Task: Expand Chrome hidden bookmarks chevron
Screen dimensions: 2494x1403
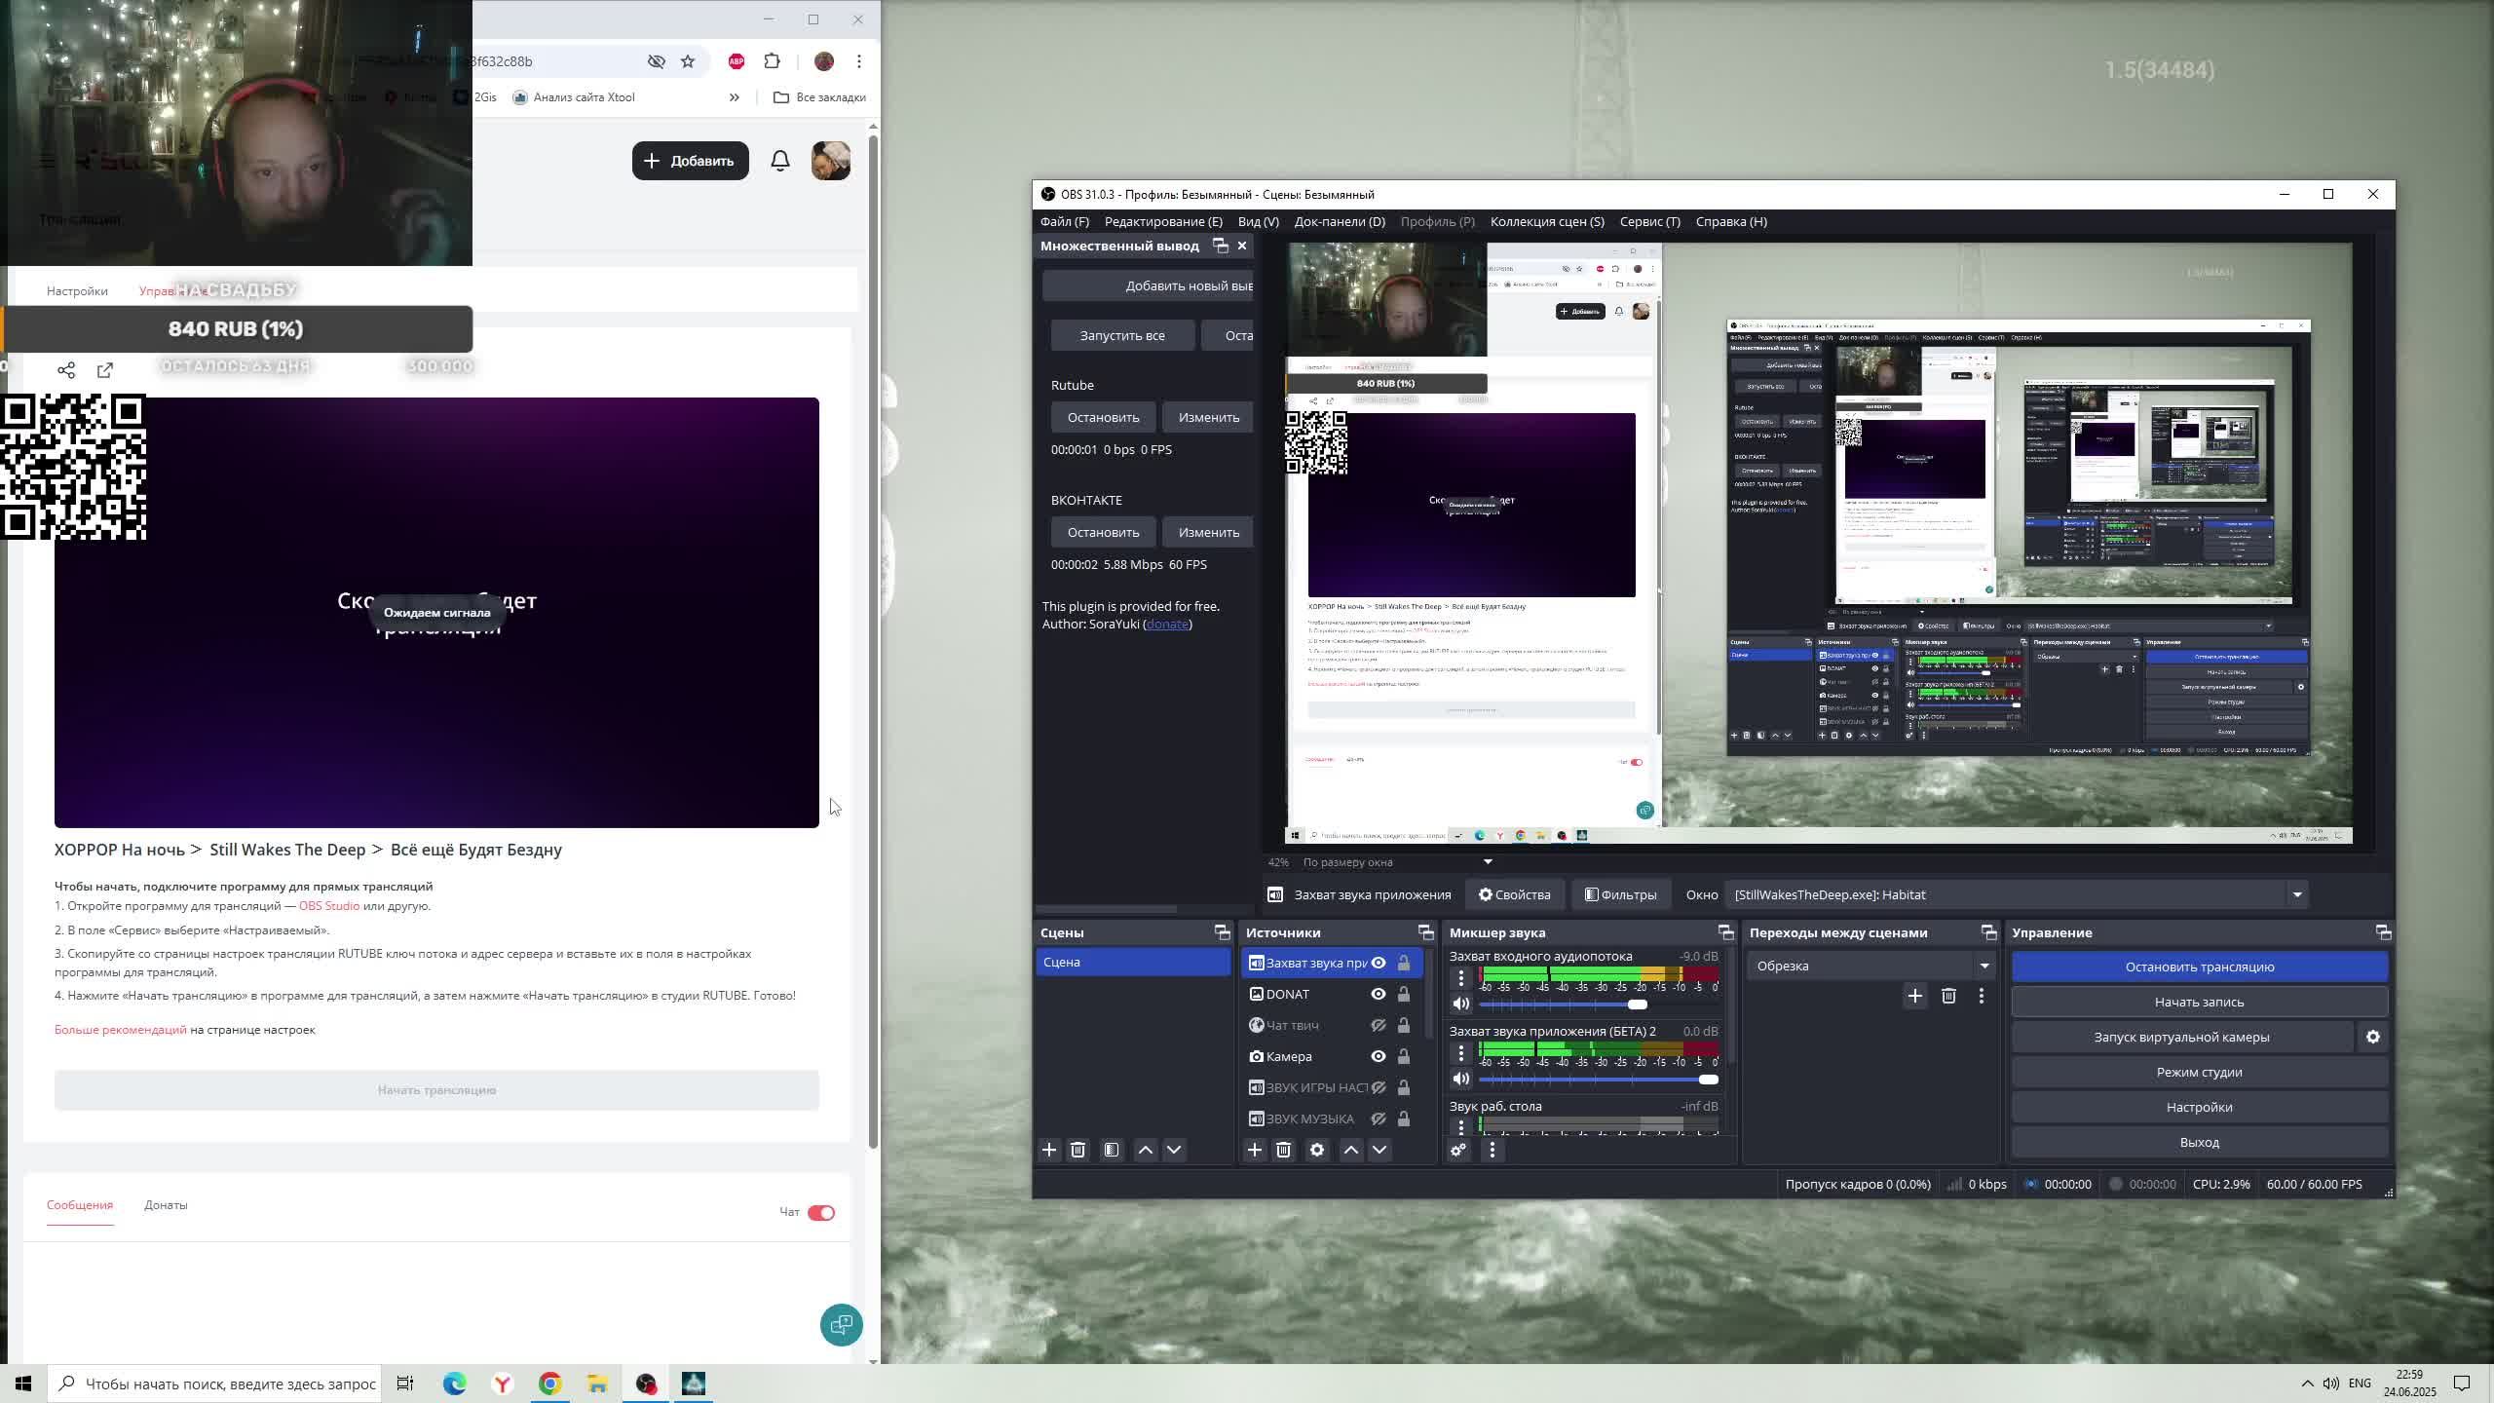Action: click(734, 97)
